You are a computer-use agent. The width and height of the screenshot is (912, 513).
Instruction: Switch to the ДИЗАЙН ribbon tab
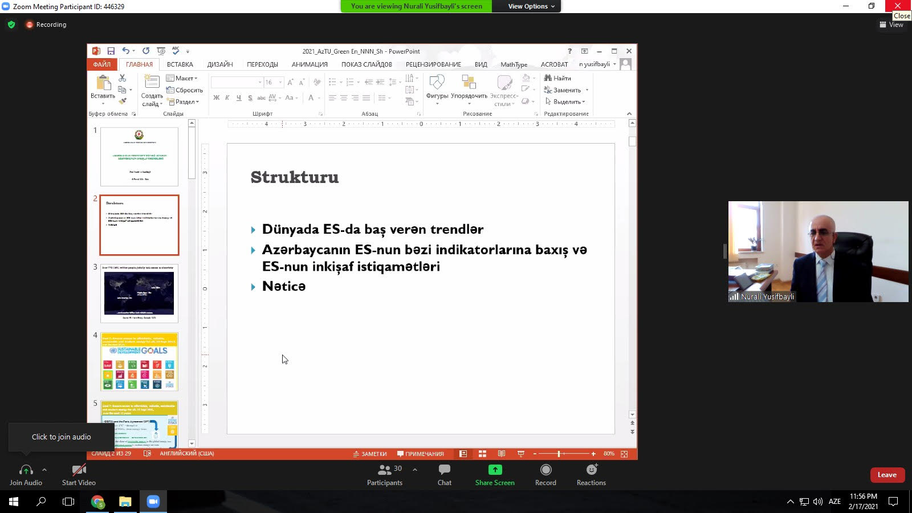[x=220, y=64]
